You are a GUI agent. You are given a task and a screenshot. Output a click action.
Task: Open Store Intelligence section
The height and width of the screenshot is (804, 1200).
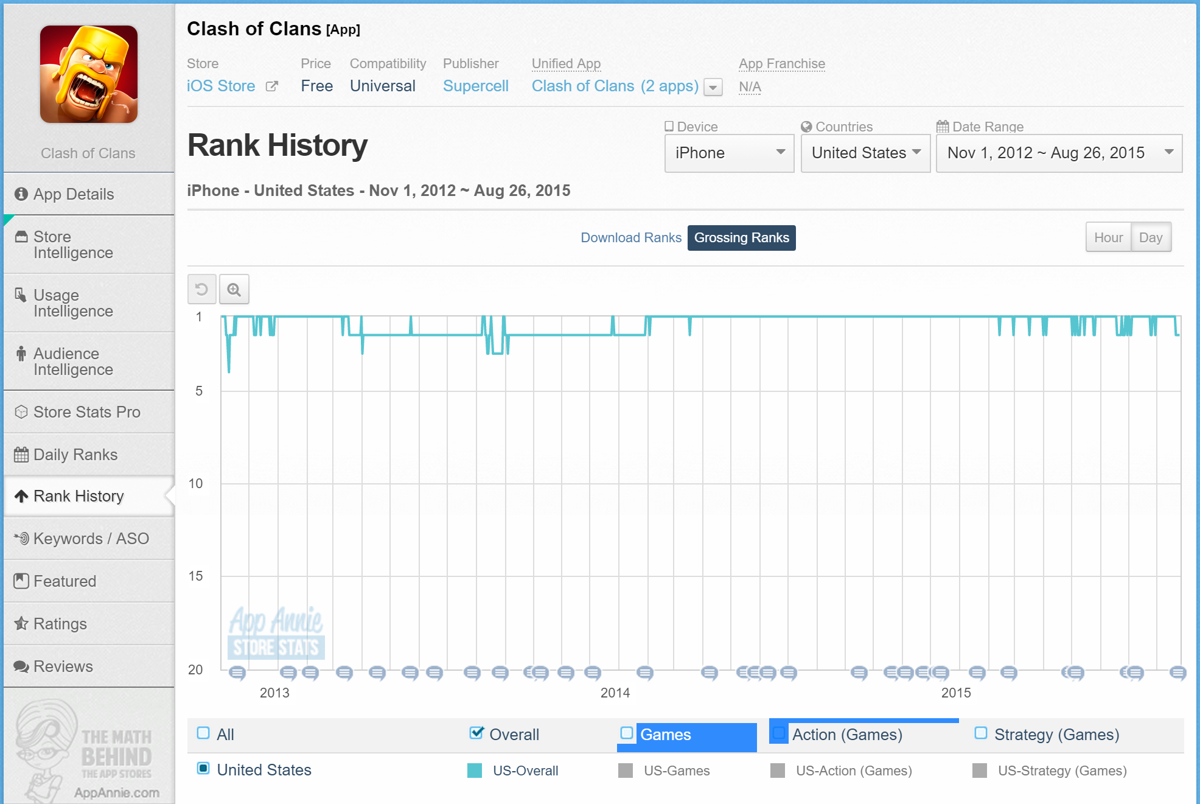(89, 245)
